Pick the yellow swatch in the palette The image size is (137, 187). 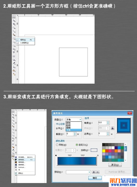tap(104, 151)
